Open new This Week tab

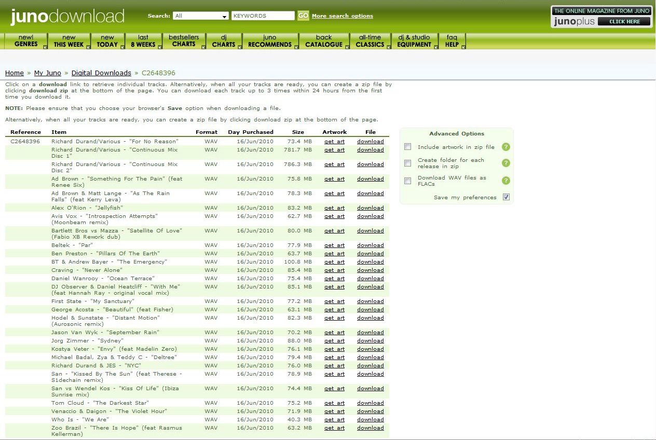(69, 41)
